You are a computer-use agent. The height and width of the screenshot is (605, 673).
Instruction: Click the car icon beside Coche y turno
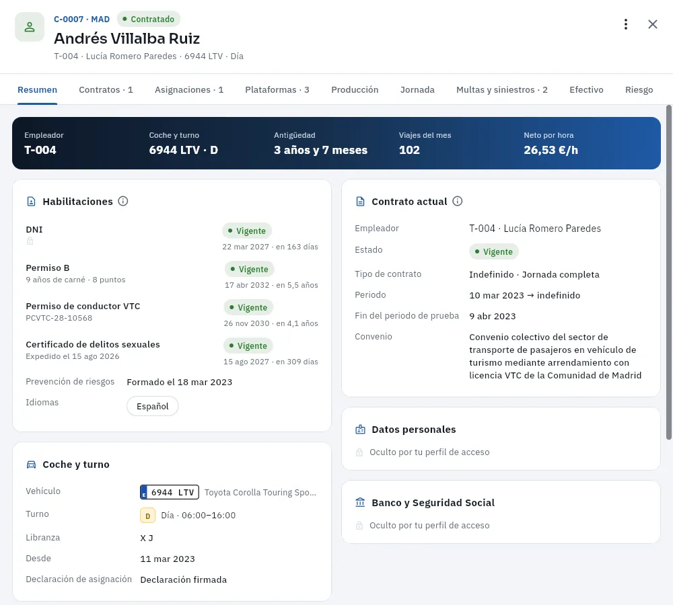(32, 465)
